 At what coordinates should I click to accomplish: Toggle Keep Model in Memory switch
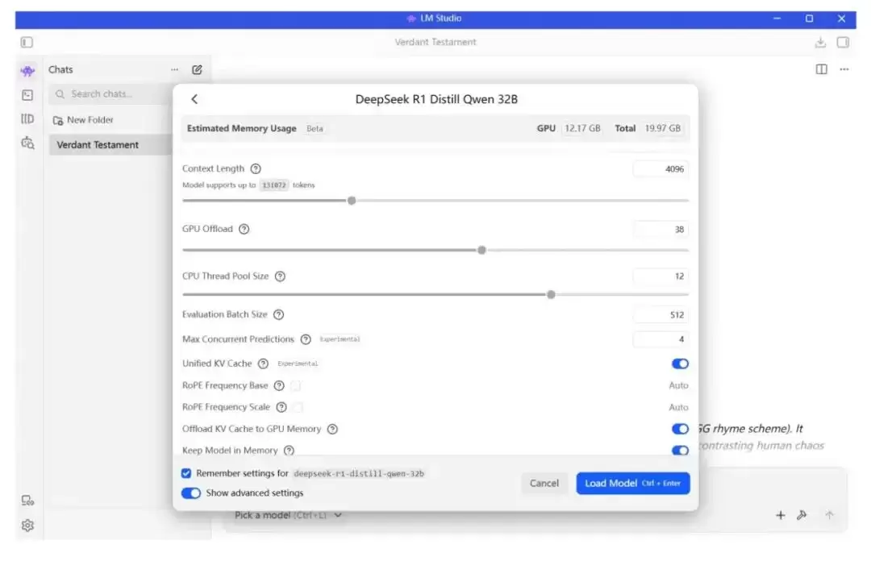680,451
